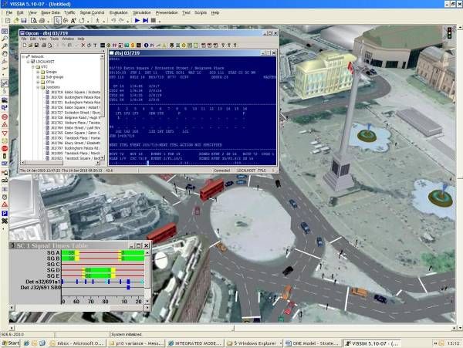Click the show entire network icon in sidebar

[5, 32]
